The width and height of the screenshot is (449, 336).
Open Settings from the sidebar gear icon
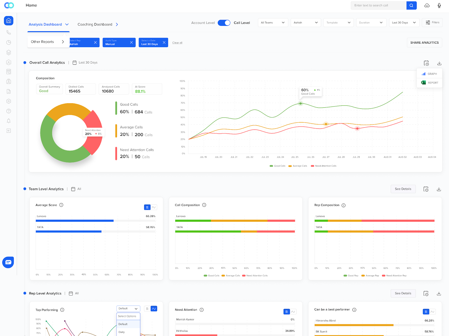(x=8, y=101)
